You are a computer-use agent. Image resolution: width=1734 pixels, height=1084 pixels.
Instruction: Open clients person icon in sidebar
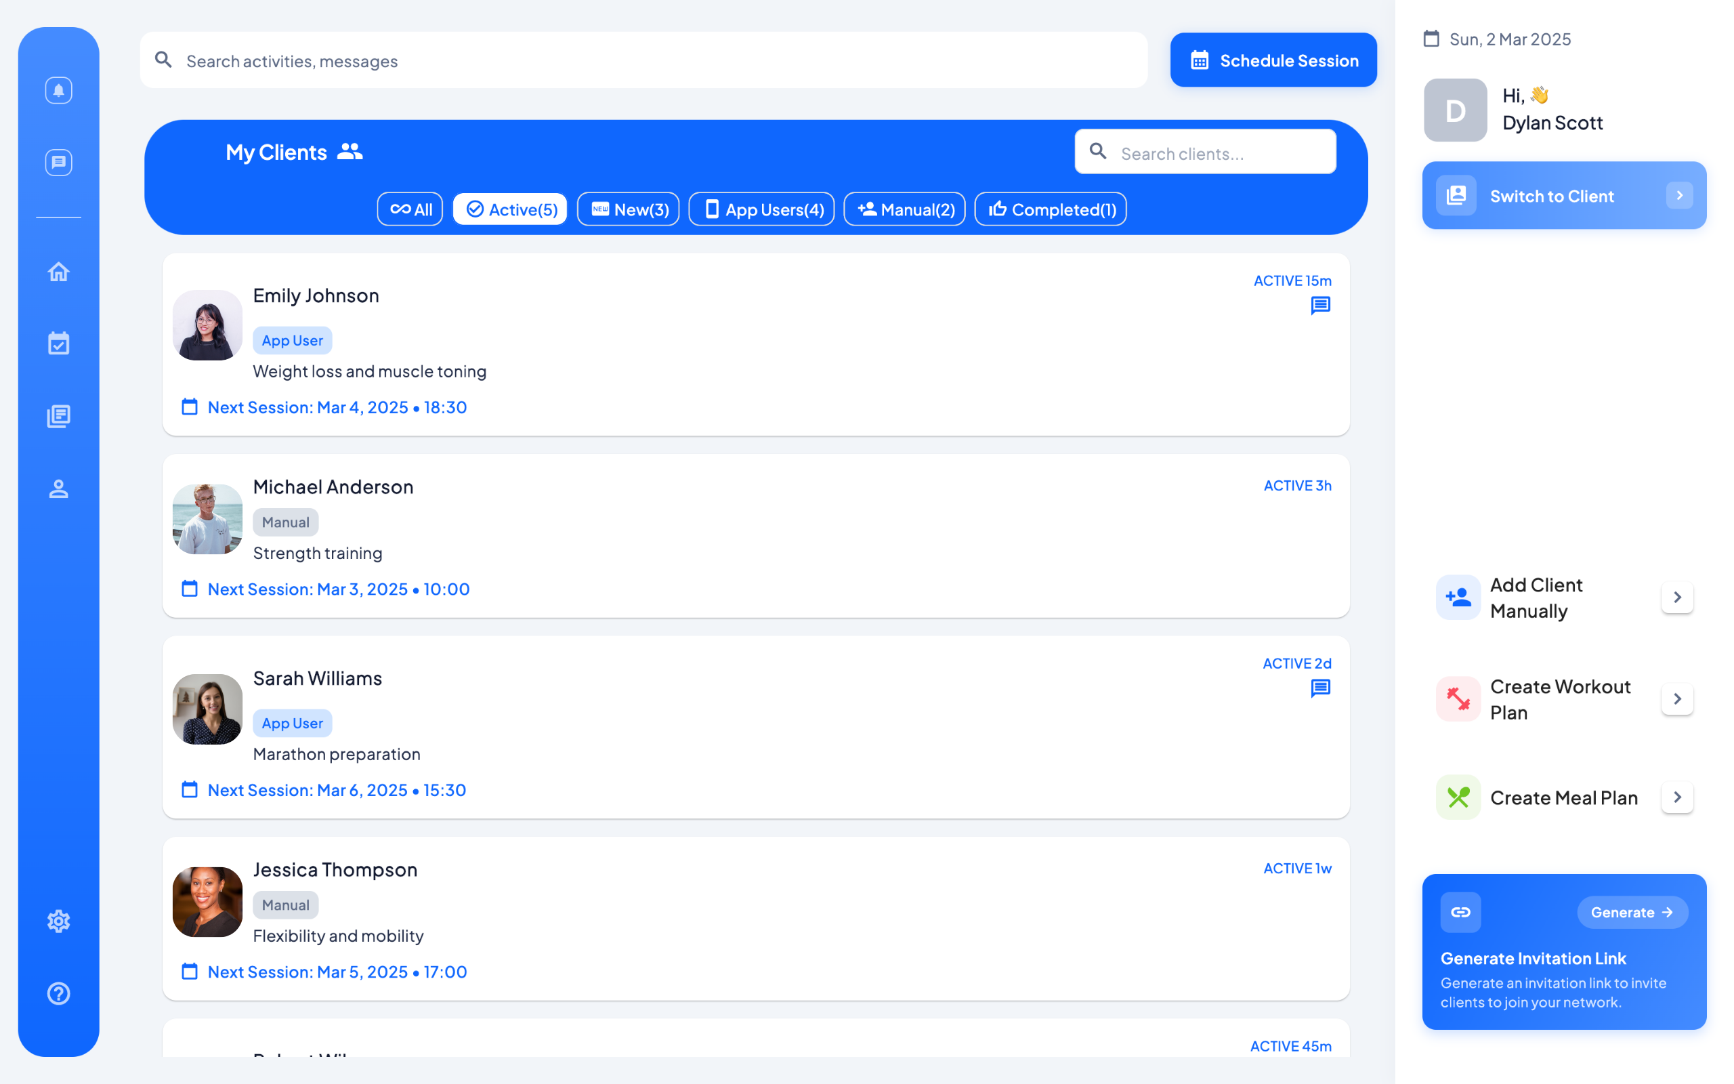pyautogui.click(x=59, y=489)
